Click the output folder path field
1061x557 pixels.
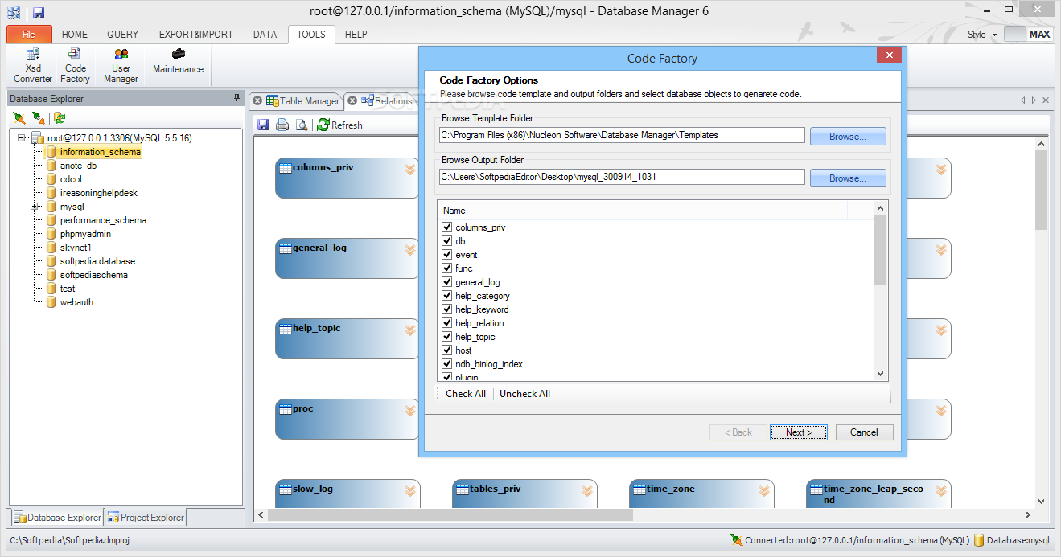pyautogui.click(x=622, y=177)
